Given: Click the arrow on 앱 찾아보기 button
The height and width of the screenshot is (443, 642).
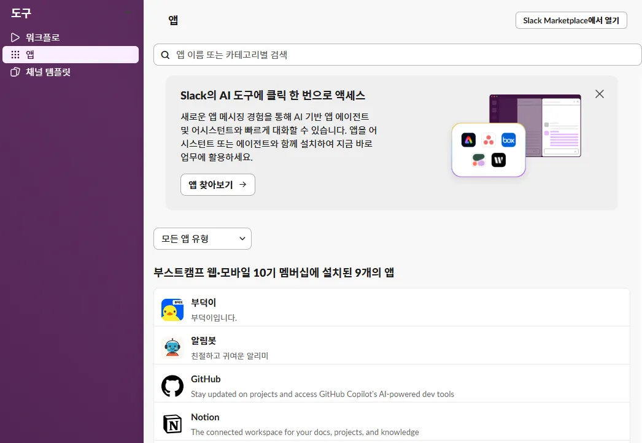Looking at the screenshot, I should (243, 185).
